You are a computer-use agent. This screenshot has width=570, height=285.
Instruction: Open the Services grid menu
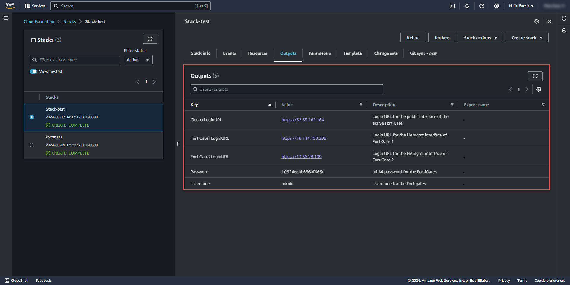(x=35, y=6)
